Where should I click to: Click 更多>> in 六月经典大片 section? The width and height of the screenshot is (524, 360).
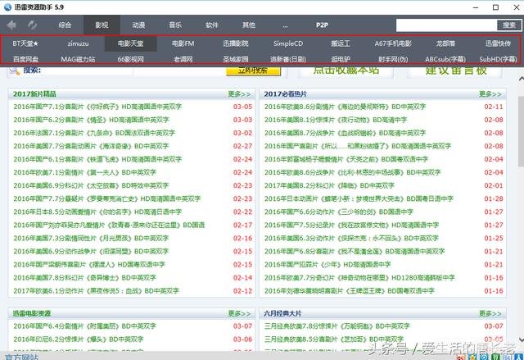point(490,313)
